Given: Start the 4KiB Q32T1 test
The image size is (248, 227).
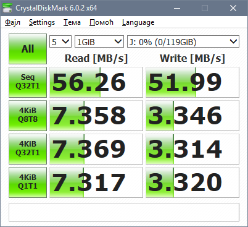Looking at the screenshot, I should [28, 149].
